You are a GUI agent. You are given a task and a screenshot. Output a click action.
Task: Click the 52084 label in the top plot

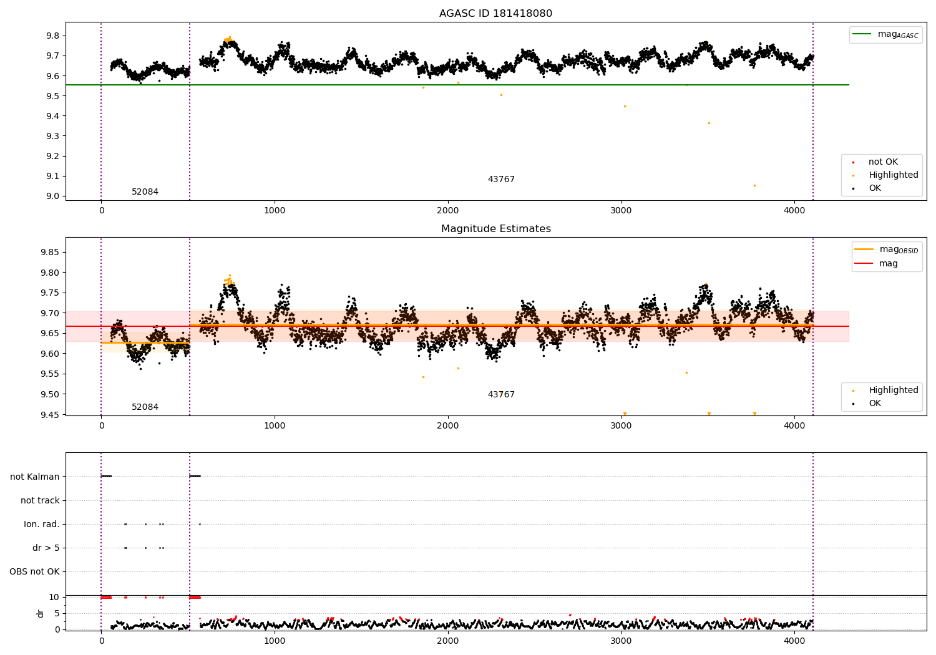(x=145, y=192)
